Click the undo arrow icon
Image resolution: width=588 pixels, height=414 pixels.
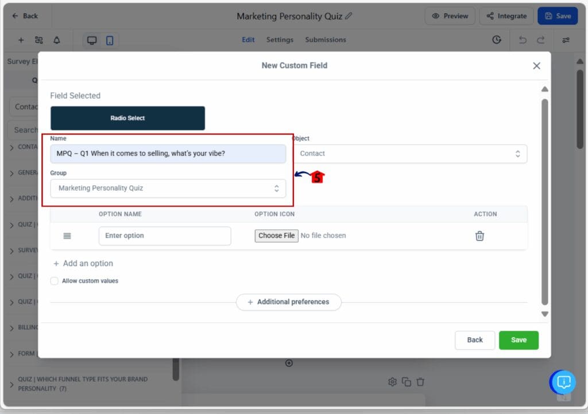pyautogui.click(x=522, y=40)
